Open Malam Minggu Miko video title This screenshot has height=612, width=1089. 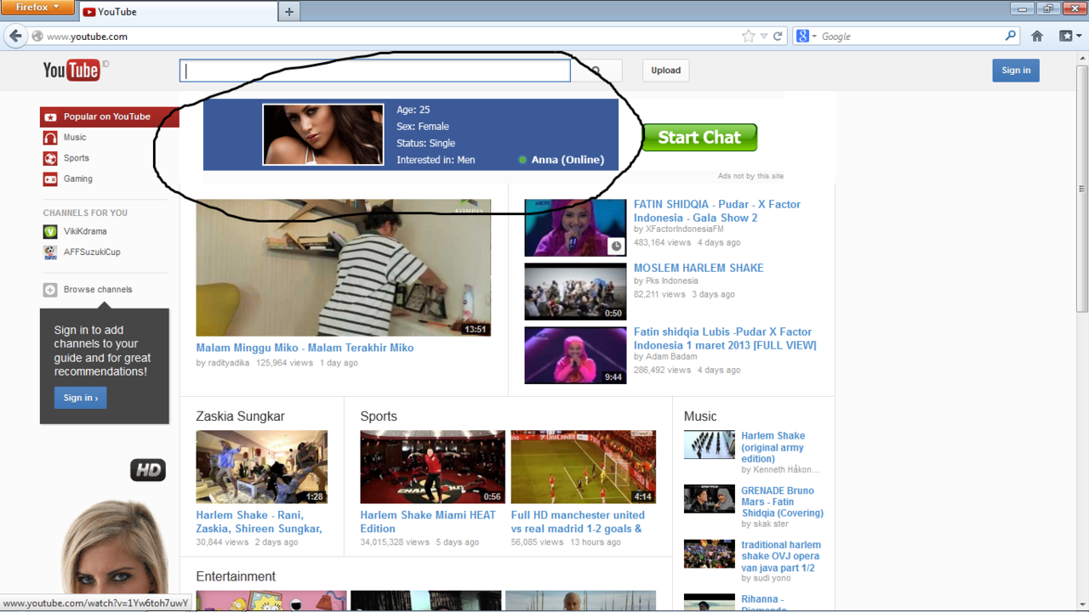305,348
